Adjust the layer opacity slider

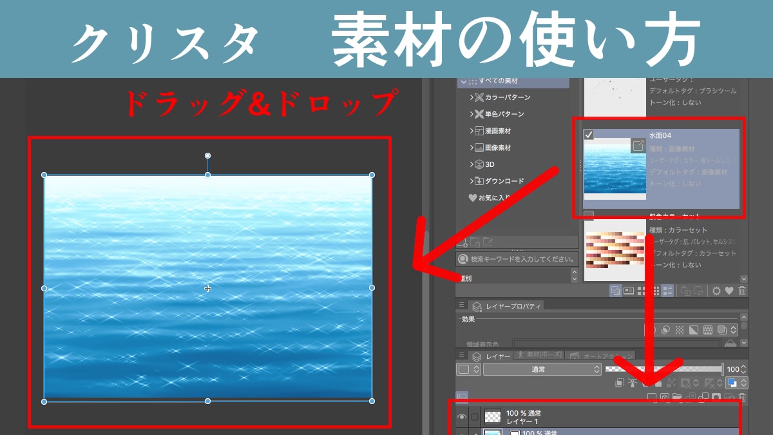pyautogui.click(x=663, y=369)
